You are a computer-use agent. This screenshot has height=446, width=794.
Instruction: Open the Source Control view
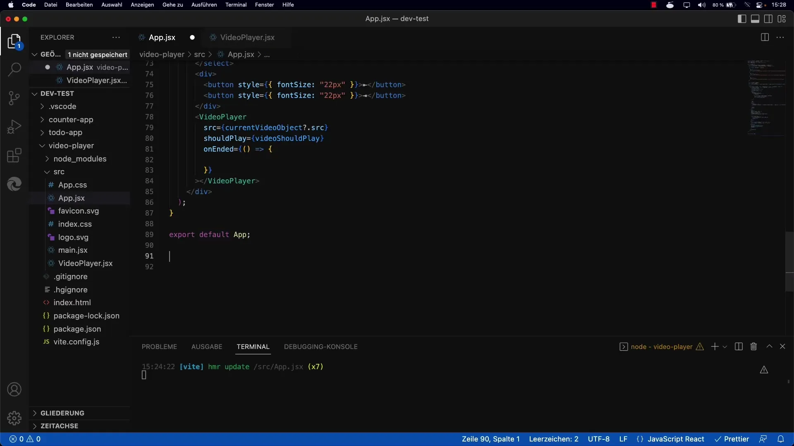(14, 98)
